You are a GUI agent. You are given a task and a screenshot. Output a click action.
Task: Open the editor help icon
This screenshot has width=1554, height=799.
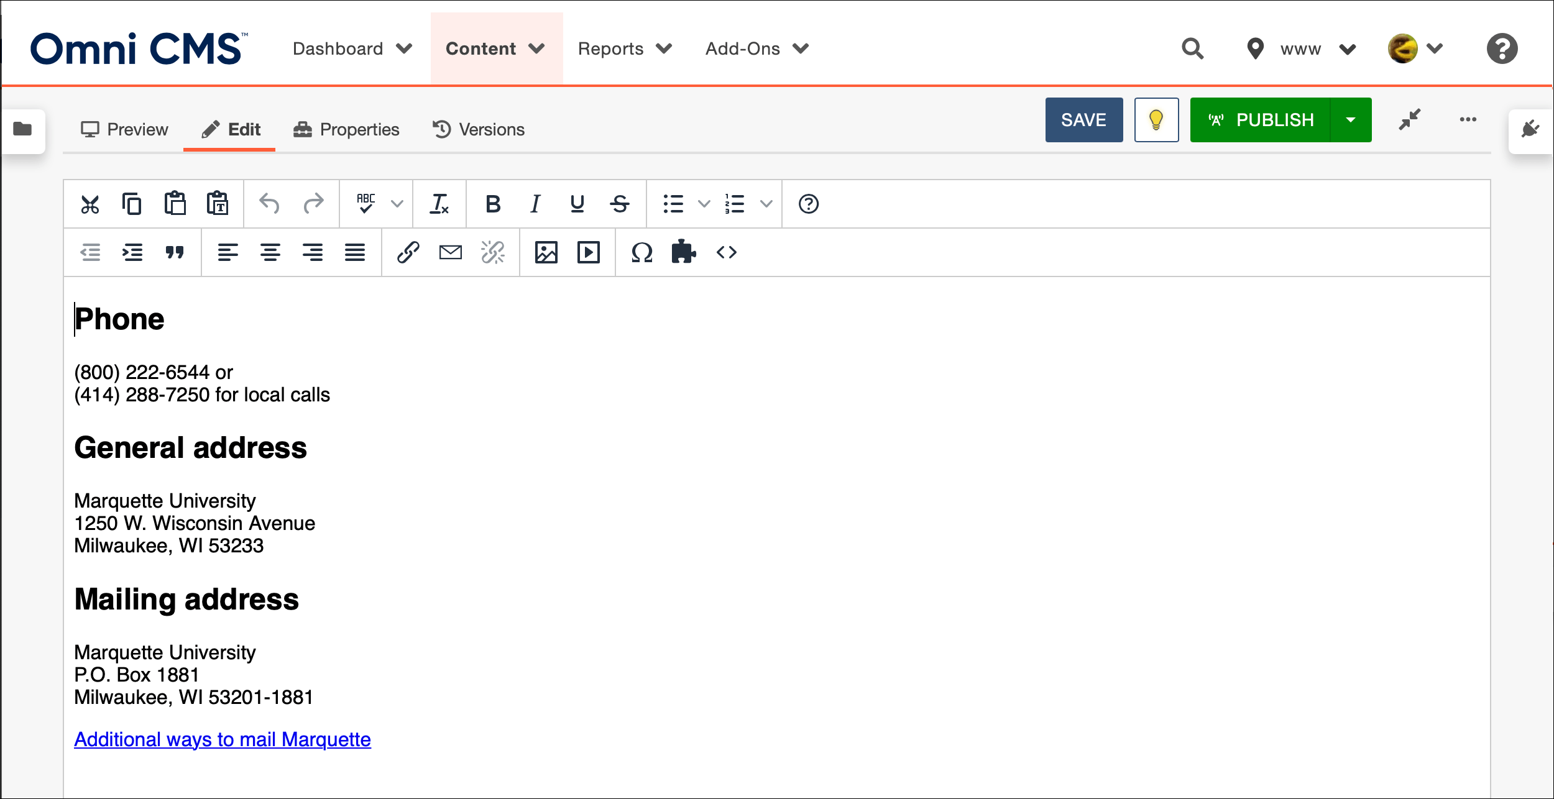point(809,204)
